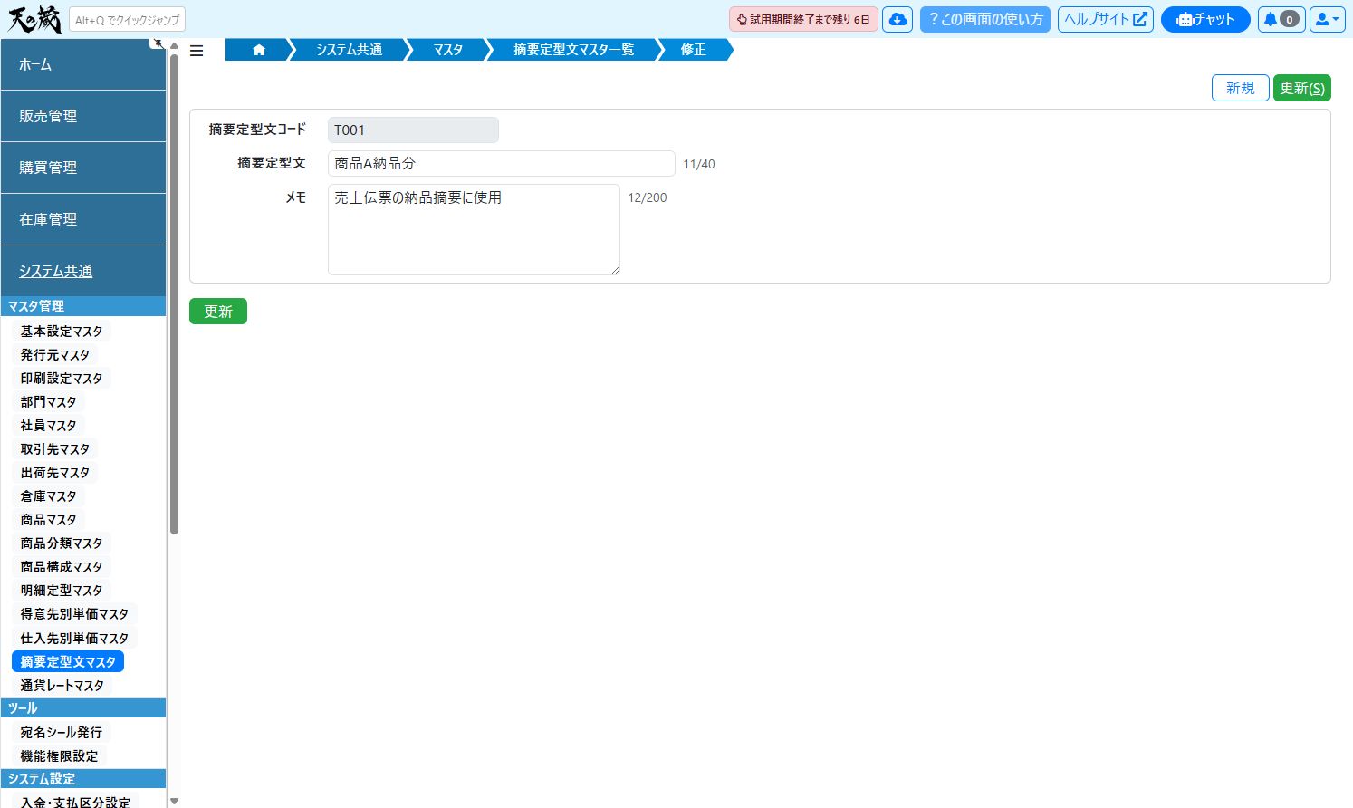Open 在庫管理 in sidebar
This screenshot has height=808, width=1353.
tap(83, 219)
